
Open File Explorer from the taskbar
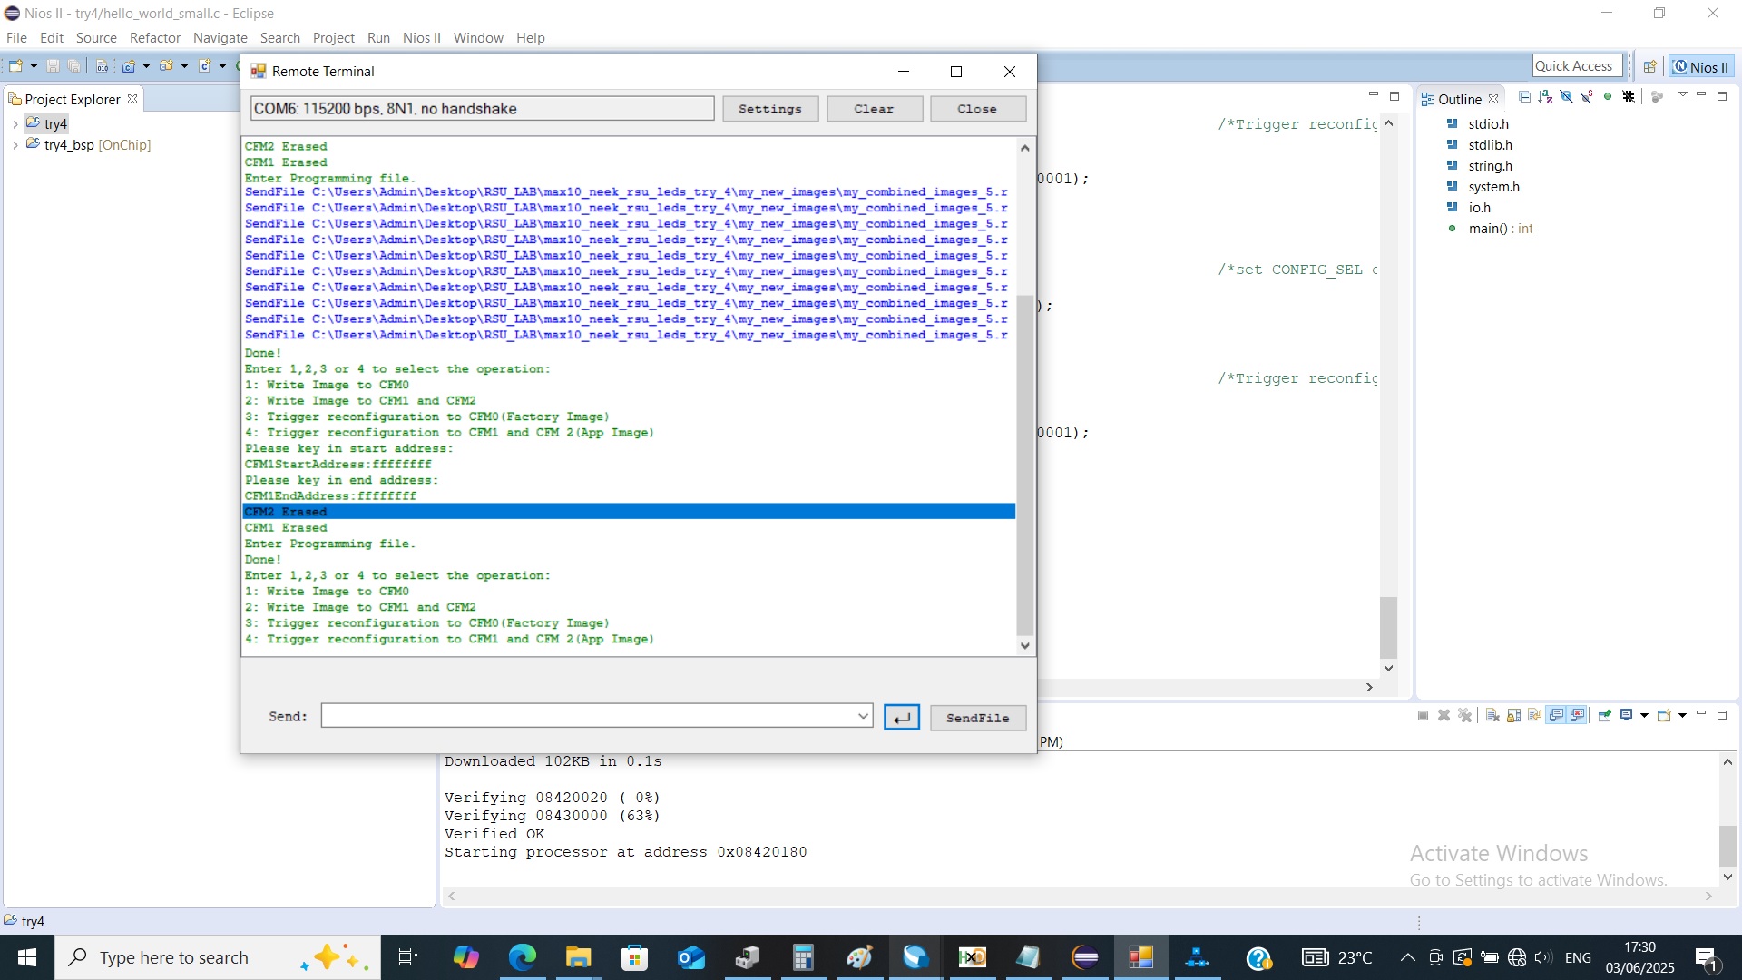point(578,957)
